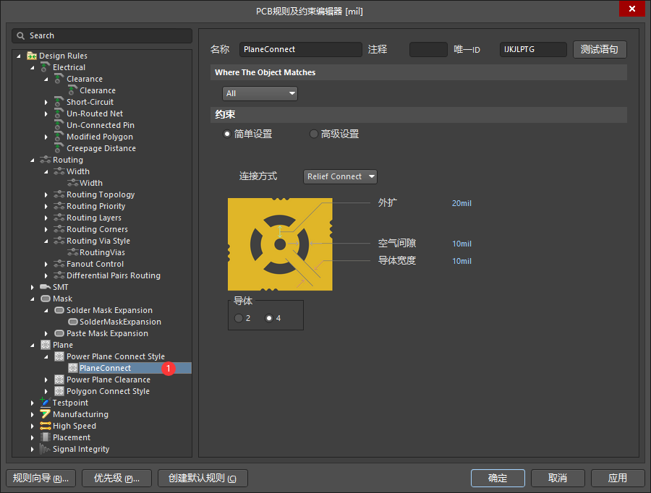Click the 20mil expansion value

461,203
